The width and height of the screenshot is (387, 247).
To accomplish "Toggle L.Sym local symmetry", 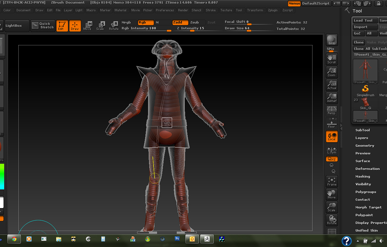I will coord(332,150).
